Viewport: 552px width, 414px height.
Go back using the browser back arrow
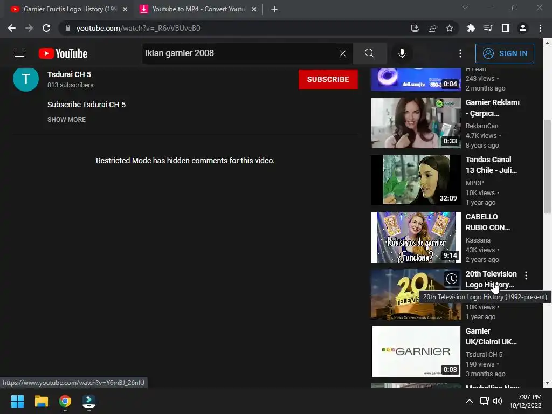tap(12, 28)
